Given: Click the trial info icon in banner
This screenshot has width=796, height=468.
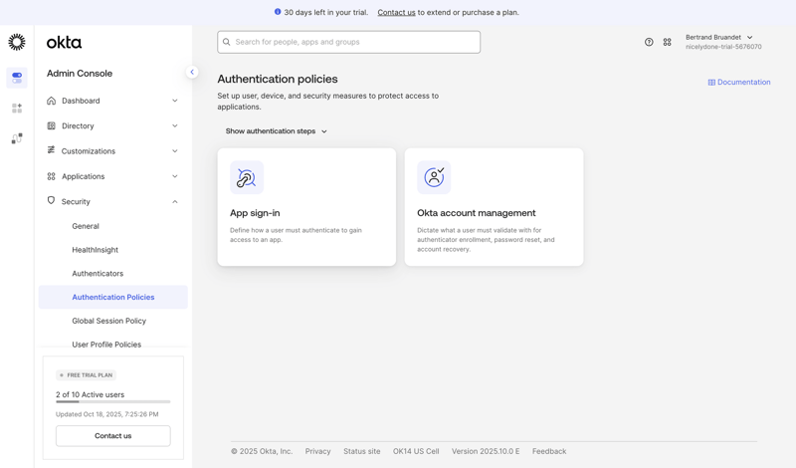Looking at the screenshot, I should (x=278, y=12).
